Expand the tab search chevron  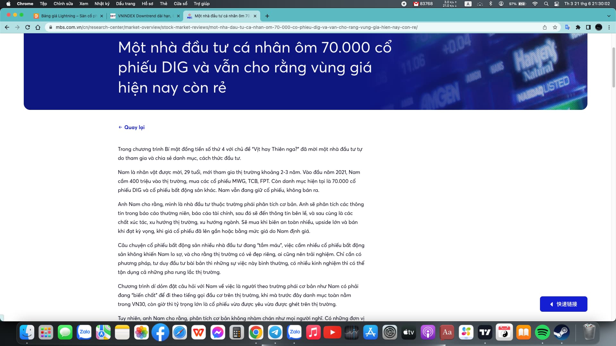pos(609,16)
